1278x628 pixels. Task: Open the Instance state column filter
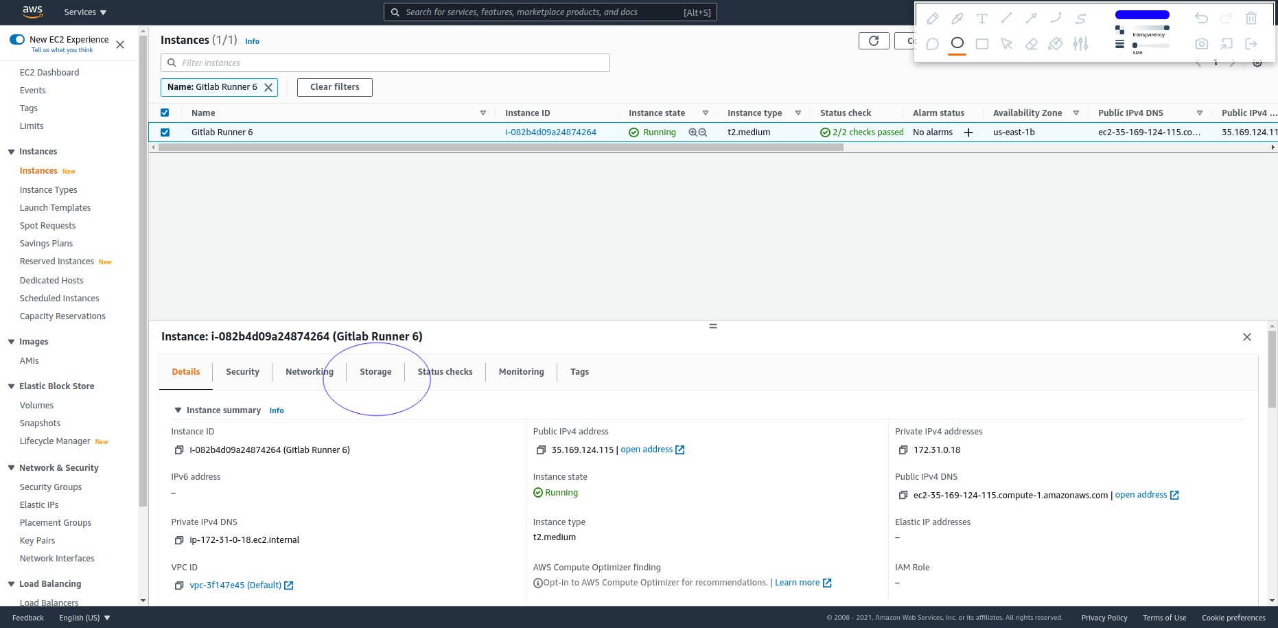point(706,113)
